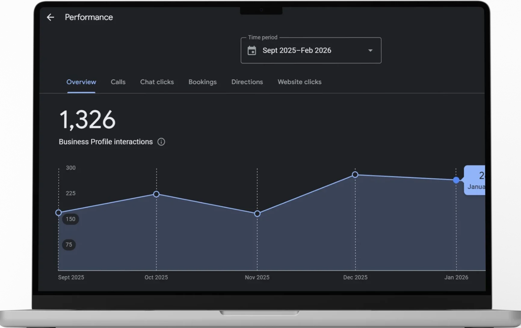Select the Dec 2025 peak point
The image size is (521, 328).
(x=355, y=175)
